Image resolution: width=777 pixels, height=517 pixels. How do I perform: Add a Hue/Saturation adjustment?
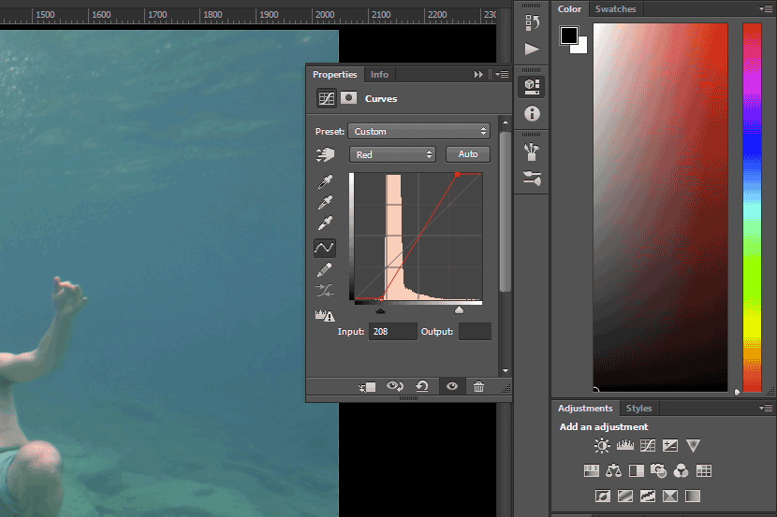[x=591, y=470]
